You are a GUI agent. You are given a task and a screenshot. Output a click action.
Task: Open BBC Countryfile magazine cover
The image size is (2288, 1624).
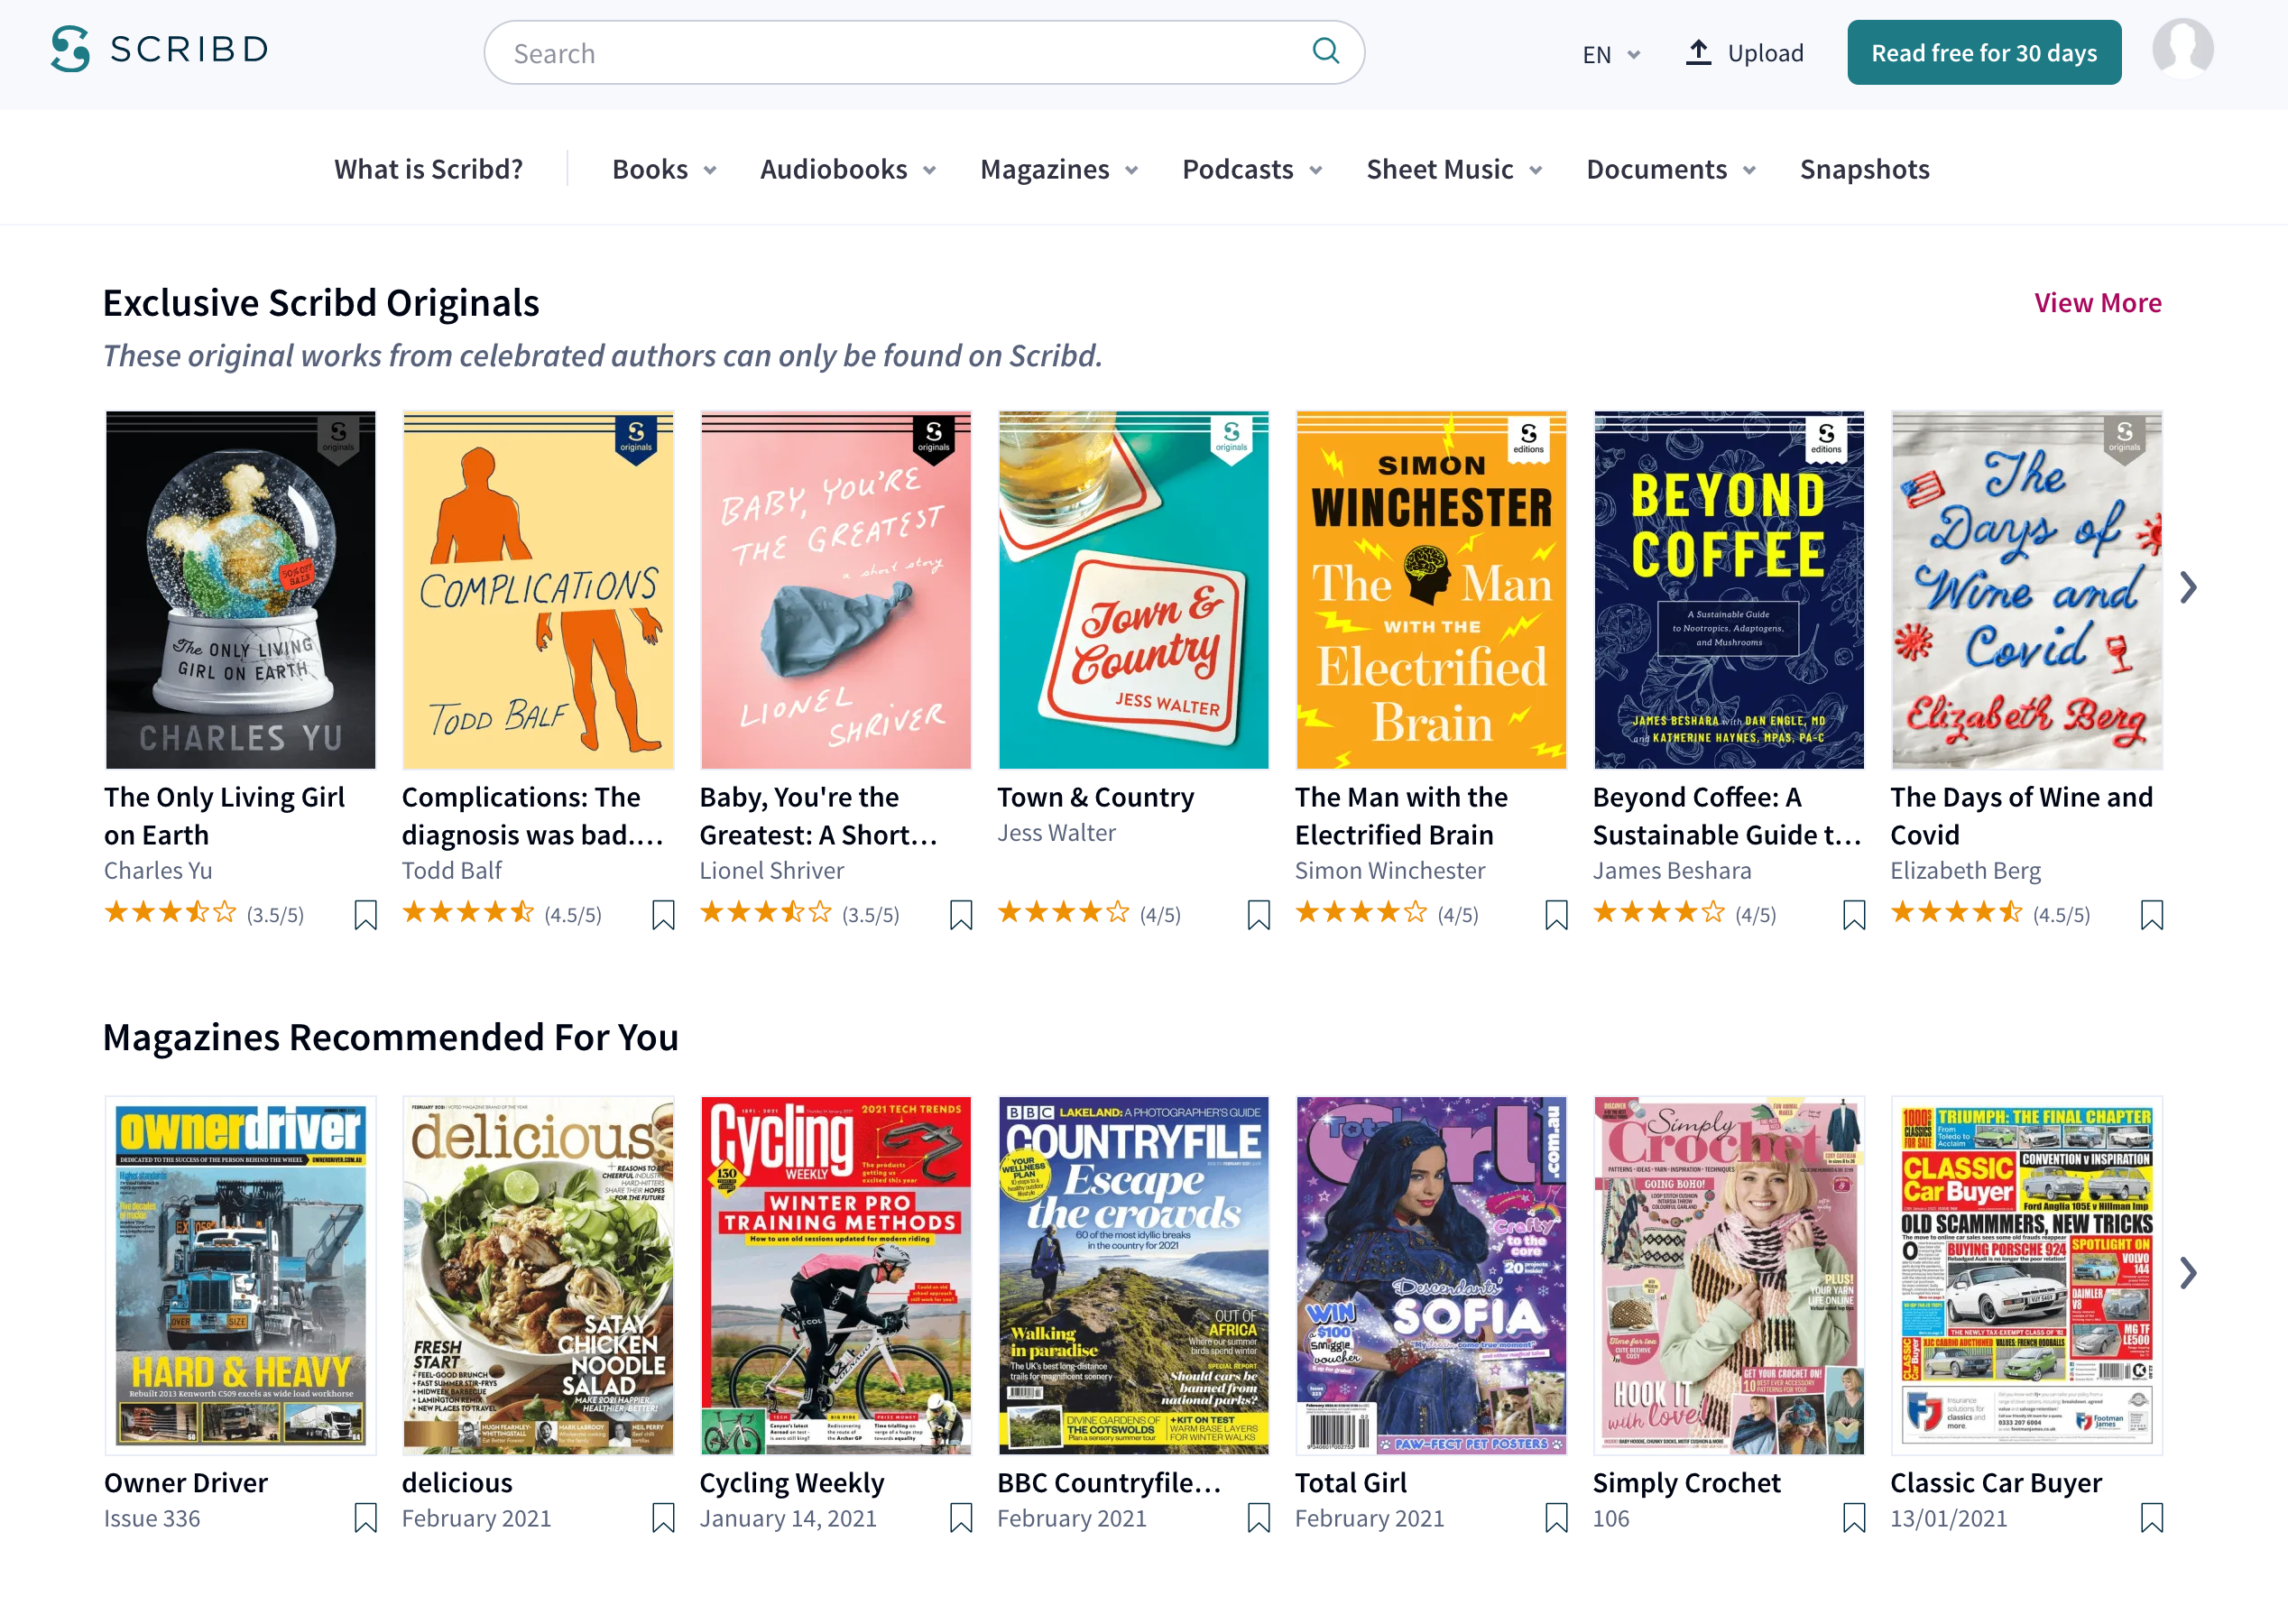1133,1275
